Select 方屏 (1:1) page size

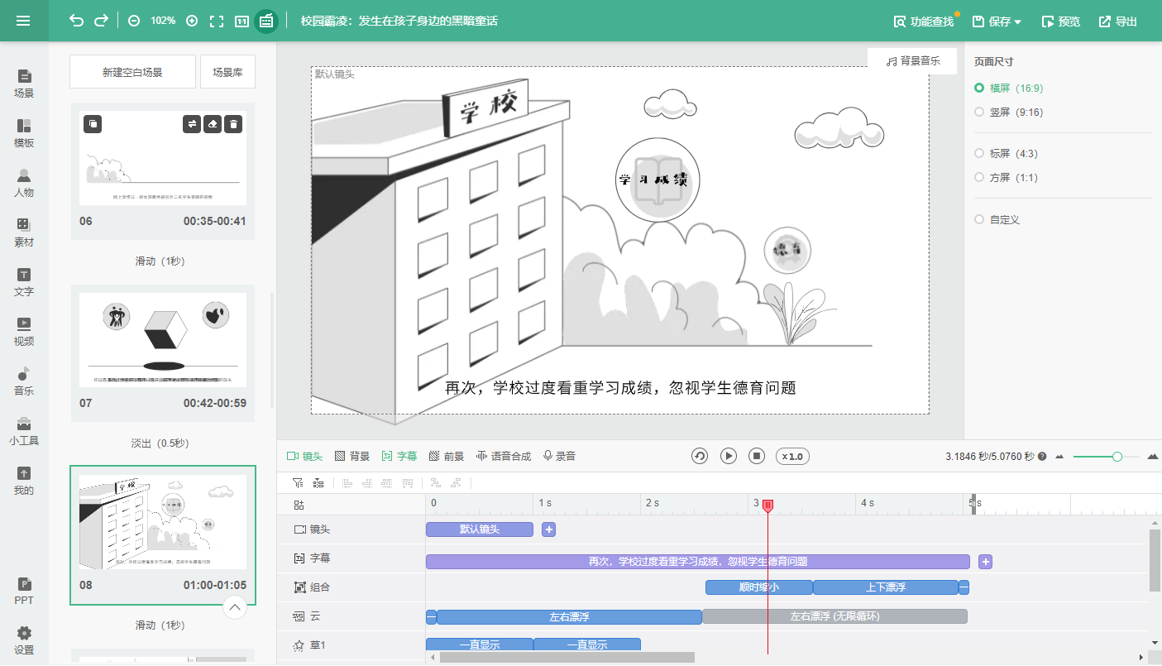(x=1005, y=177)
